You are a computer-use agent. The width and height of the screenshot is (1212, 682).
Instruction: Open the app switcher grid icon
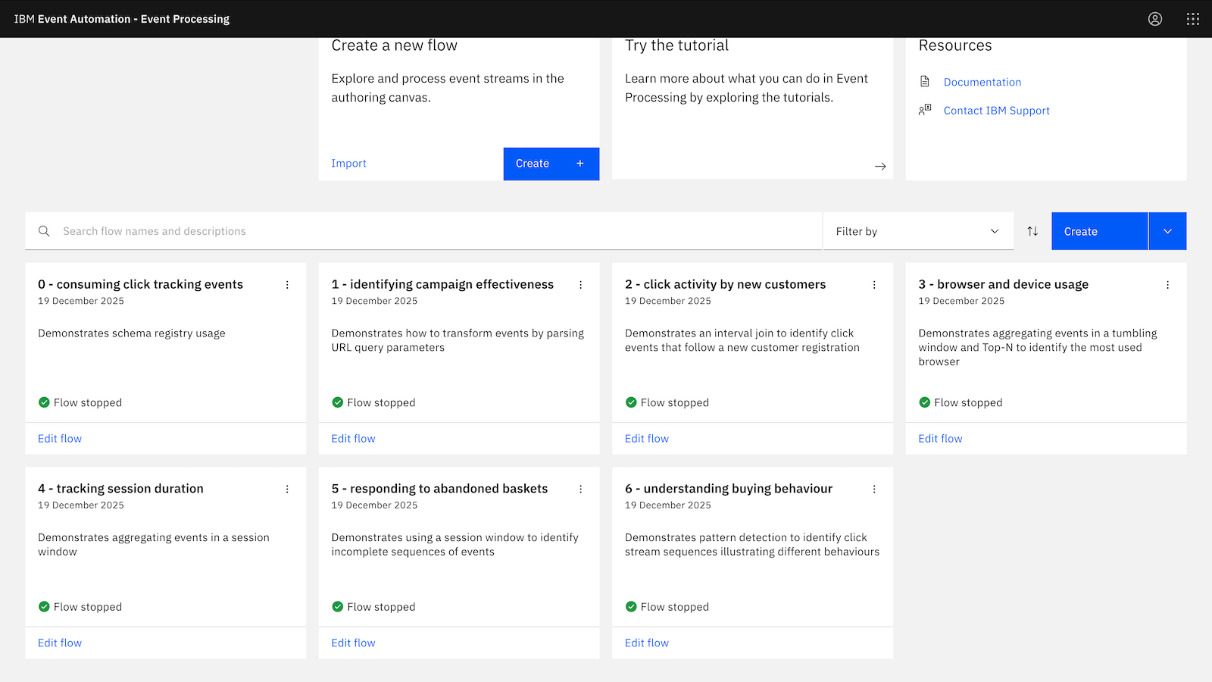(1192, 19)
